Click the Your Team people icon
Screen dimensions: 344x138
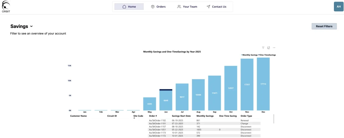[x=179, y=7]
